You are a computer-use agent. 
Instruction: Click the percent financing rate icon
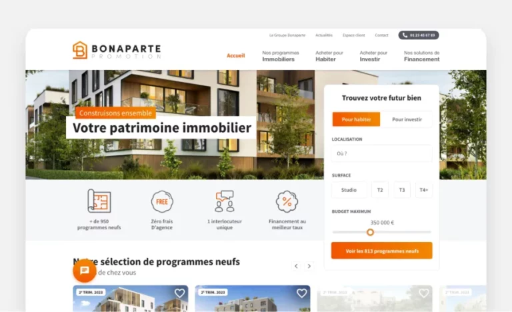click(287, 201)
